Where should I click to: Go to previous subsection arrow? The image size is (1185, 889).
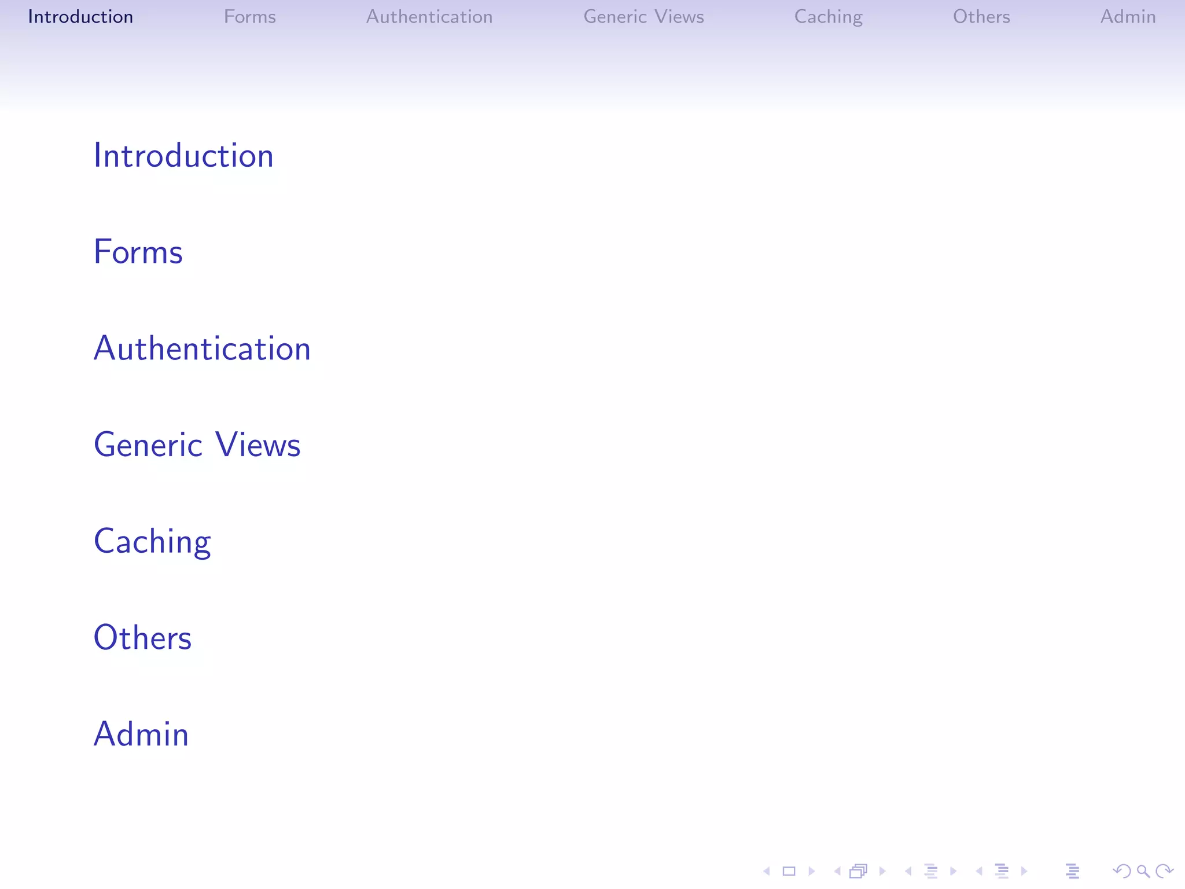click(x=908, y=871)
